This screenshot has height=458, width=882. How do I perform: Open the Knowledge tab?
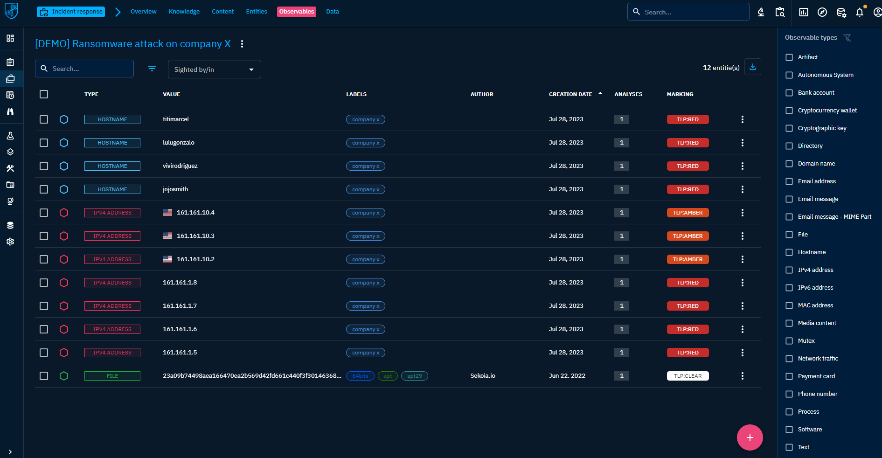tap(184, 12)
